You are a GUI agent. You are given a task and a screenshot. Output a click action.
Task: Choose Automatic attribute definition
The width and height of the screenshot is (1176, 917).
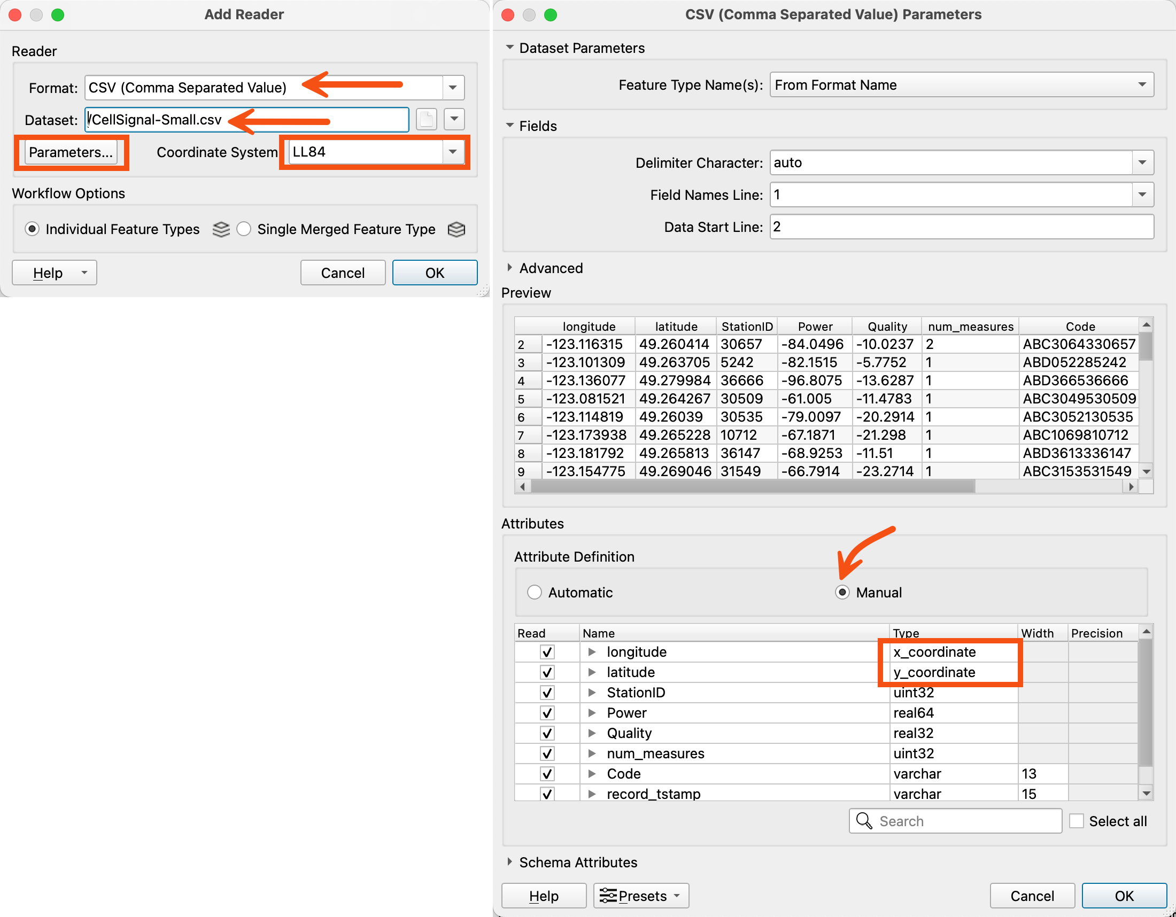pyautogui.click(x=534, y=593)
